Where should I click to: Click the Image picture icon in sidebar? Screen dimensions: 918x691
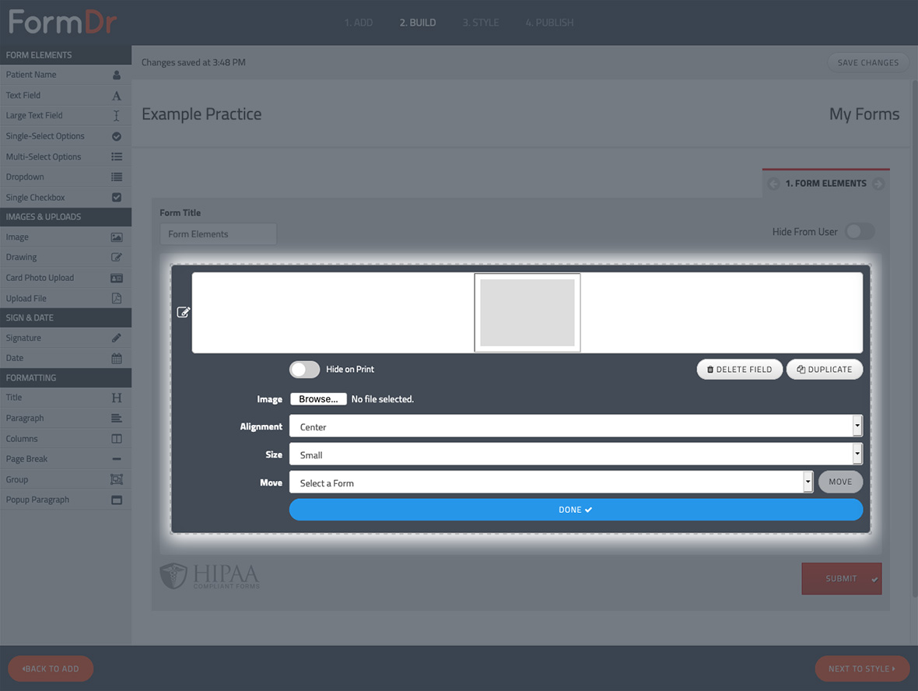click(117, 237)
